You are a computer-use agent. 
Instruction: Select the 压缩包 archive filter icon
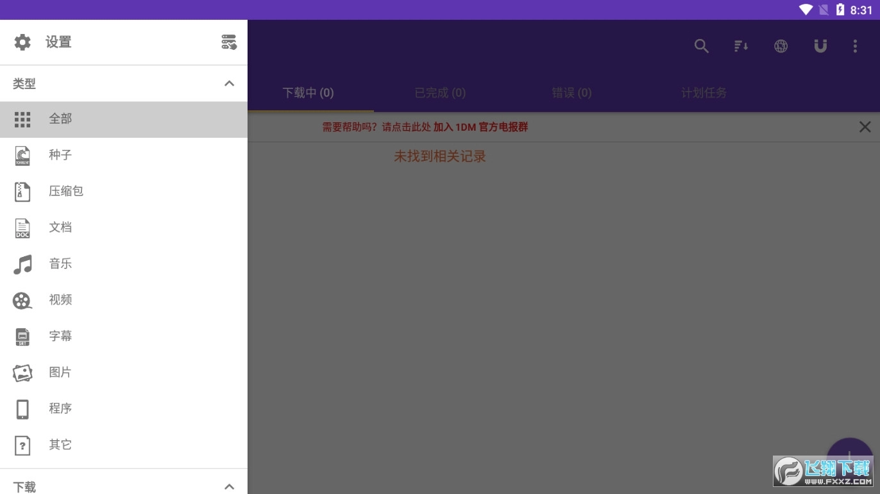tap(22, 191)
